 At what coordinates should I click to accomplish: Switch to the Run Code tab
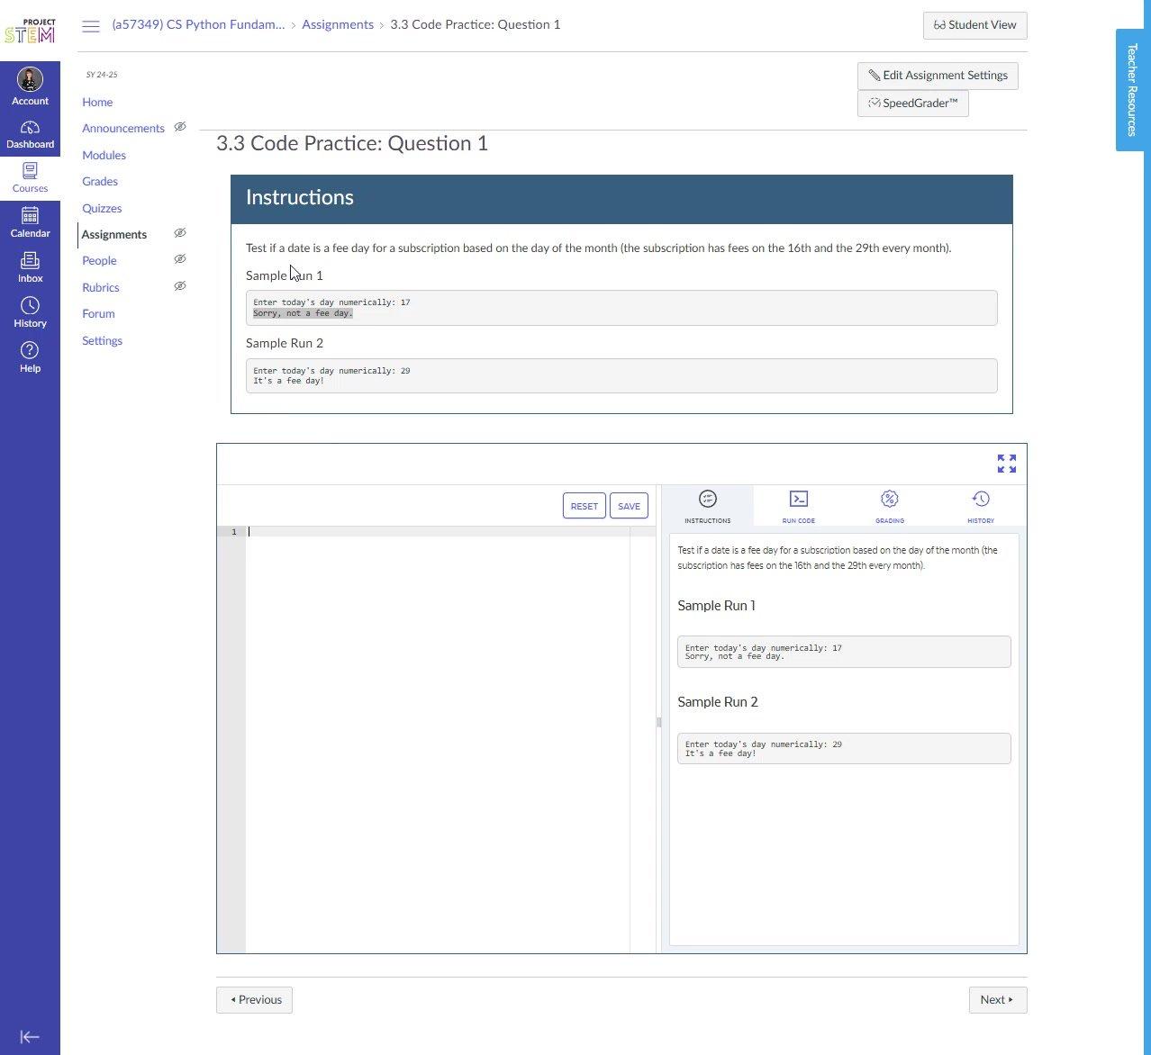(x=798, y=506)
